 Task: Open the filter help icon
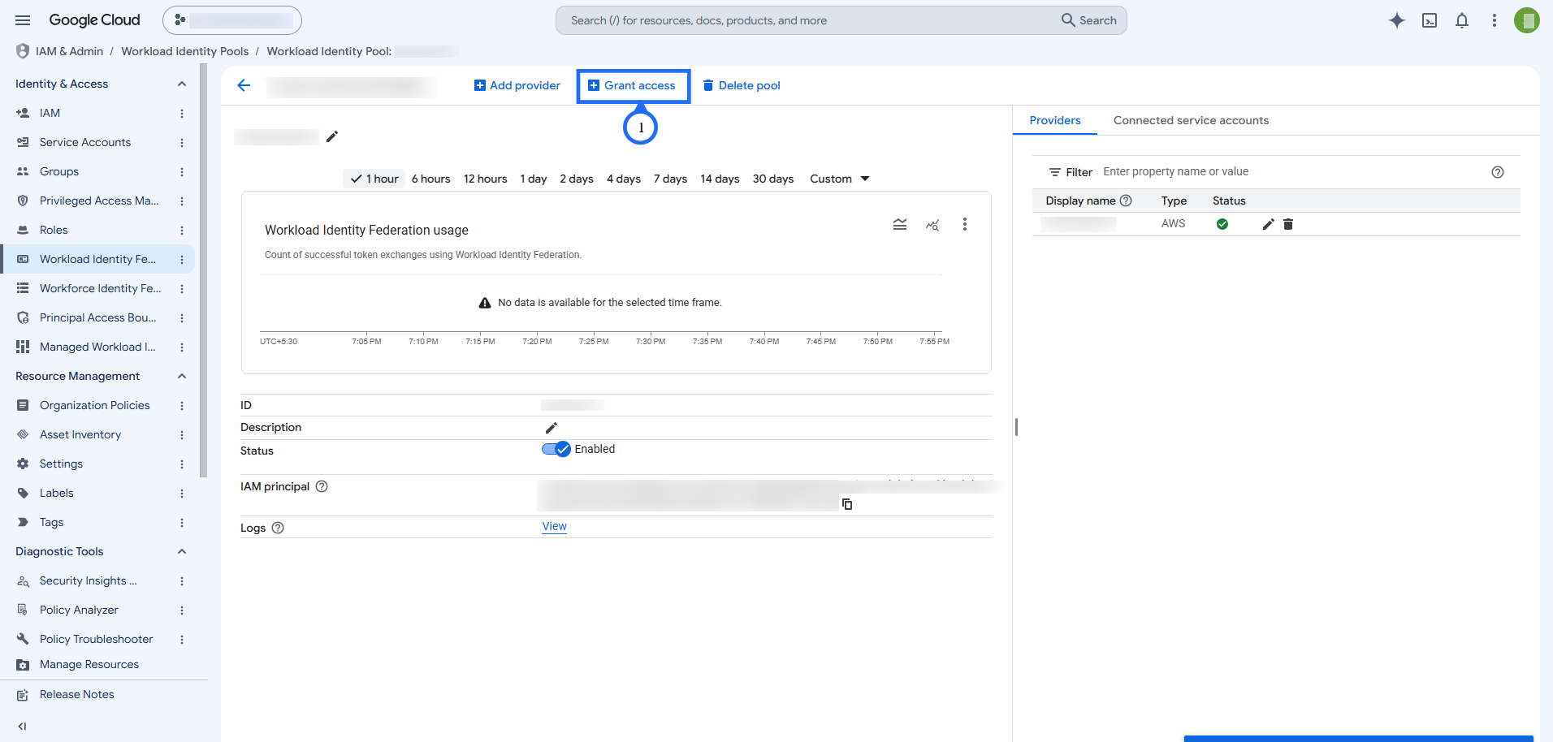1498,172
